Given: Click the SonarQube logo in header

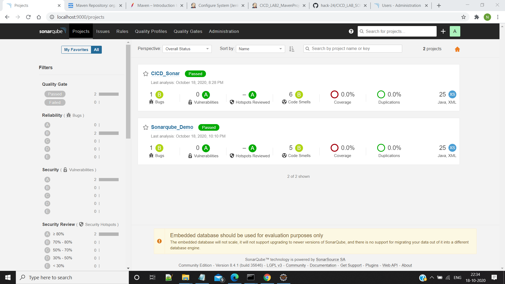Looking at the screenshot, I should pos(52,31).
